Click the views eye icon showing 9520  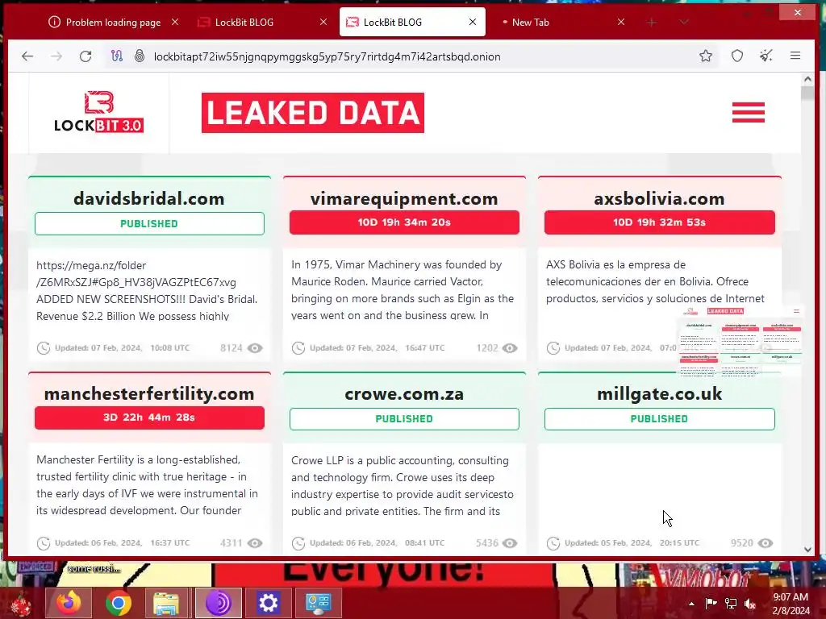(x=766, y=543)
